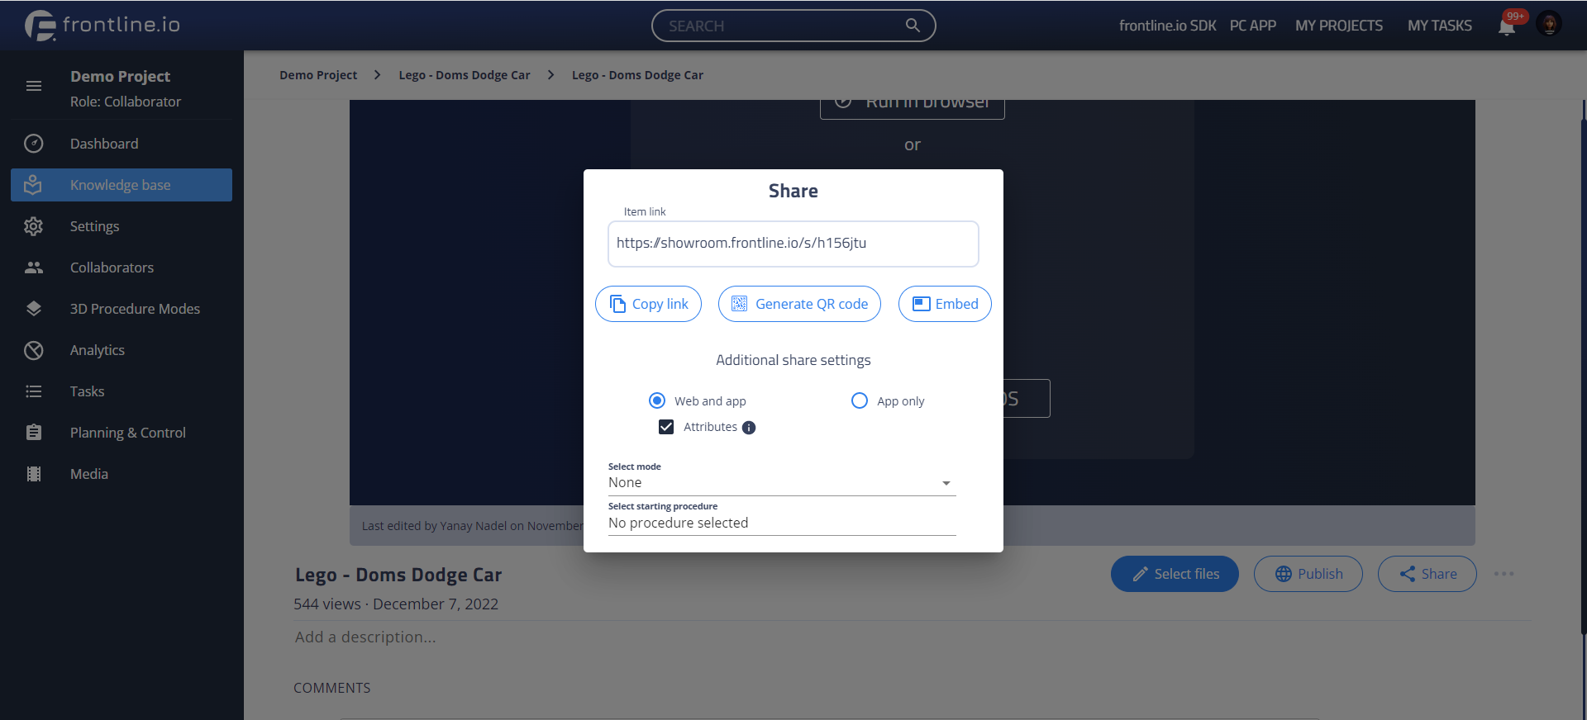
Task: Click the Last edited by Yanay Nadel text
Action: [472, 526]
